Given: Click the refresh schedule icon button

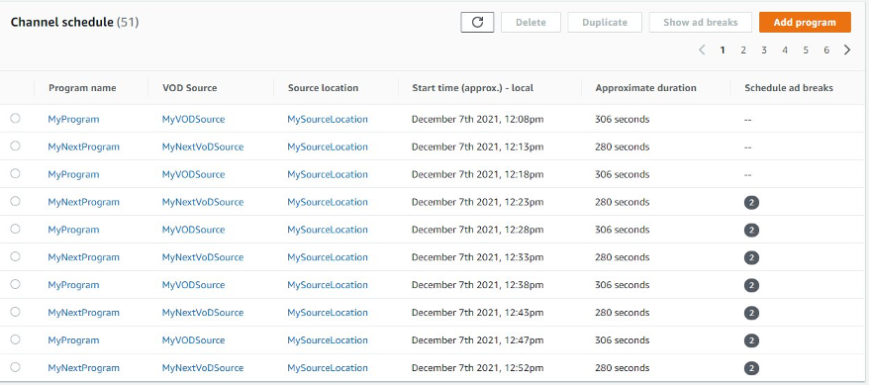Looking at the screenshot, I should (477, 22).
